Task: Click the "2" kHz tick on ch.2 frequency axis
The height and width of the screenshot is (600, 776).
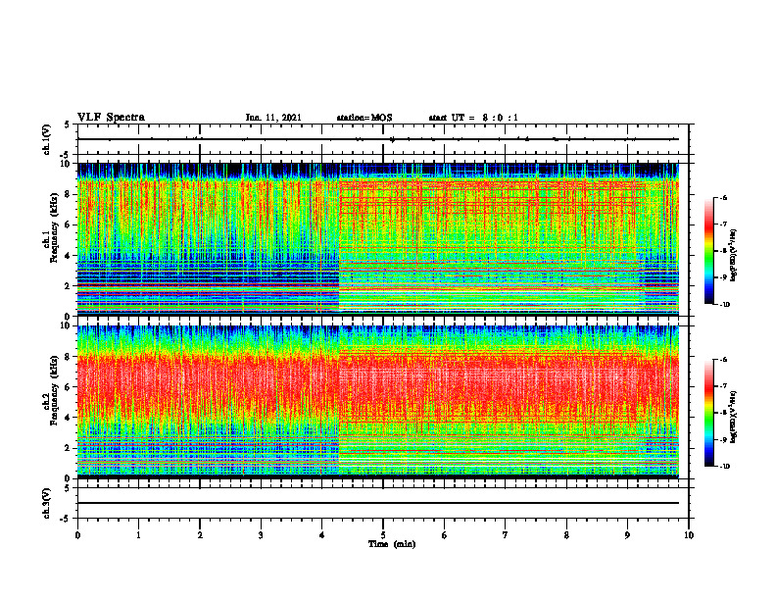Action: [68, 448]
